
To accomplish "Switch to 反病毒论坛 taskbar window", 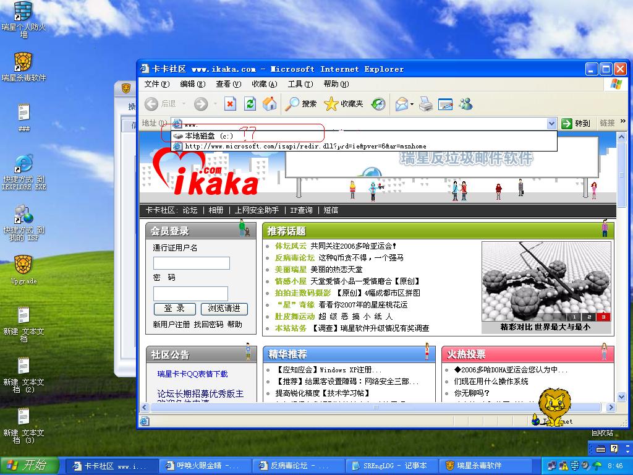I will pyautogui.click(x=298, y=466).
